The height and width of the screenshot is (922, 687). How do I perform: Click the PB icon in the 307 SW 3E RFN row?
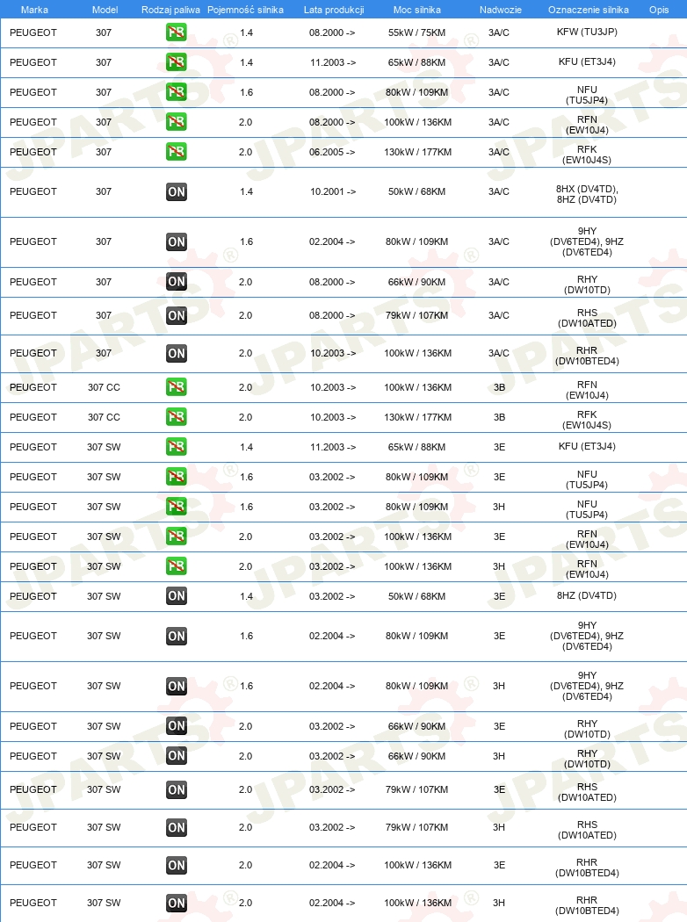[x=177, y=537]
